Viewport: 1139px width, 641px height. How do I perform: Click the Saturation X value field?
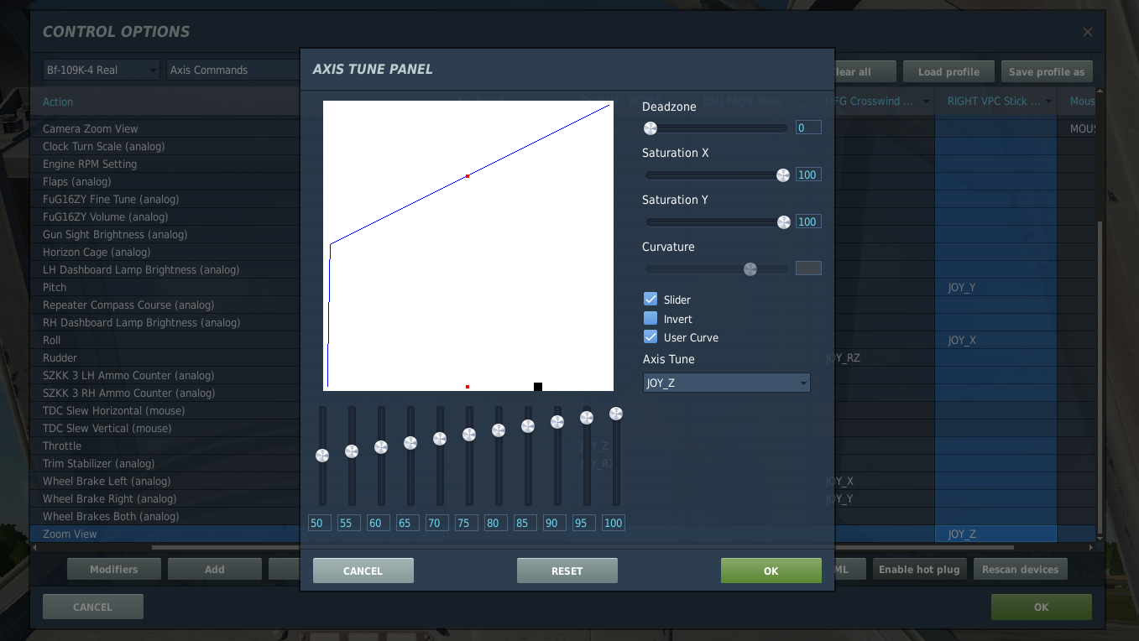(x=808, y=175)
